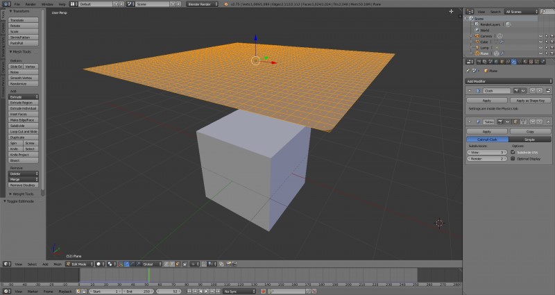
Task: Hide the Cube object in viewport
Action: click(x=540, y=42)
